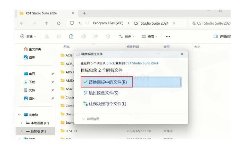The width and height of the screenshot is (245, 149).
Task: Toggle the Details pane (详细信息) button
Action: 222,37
